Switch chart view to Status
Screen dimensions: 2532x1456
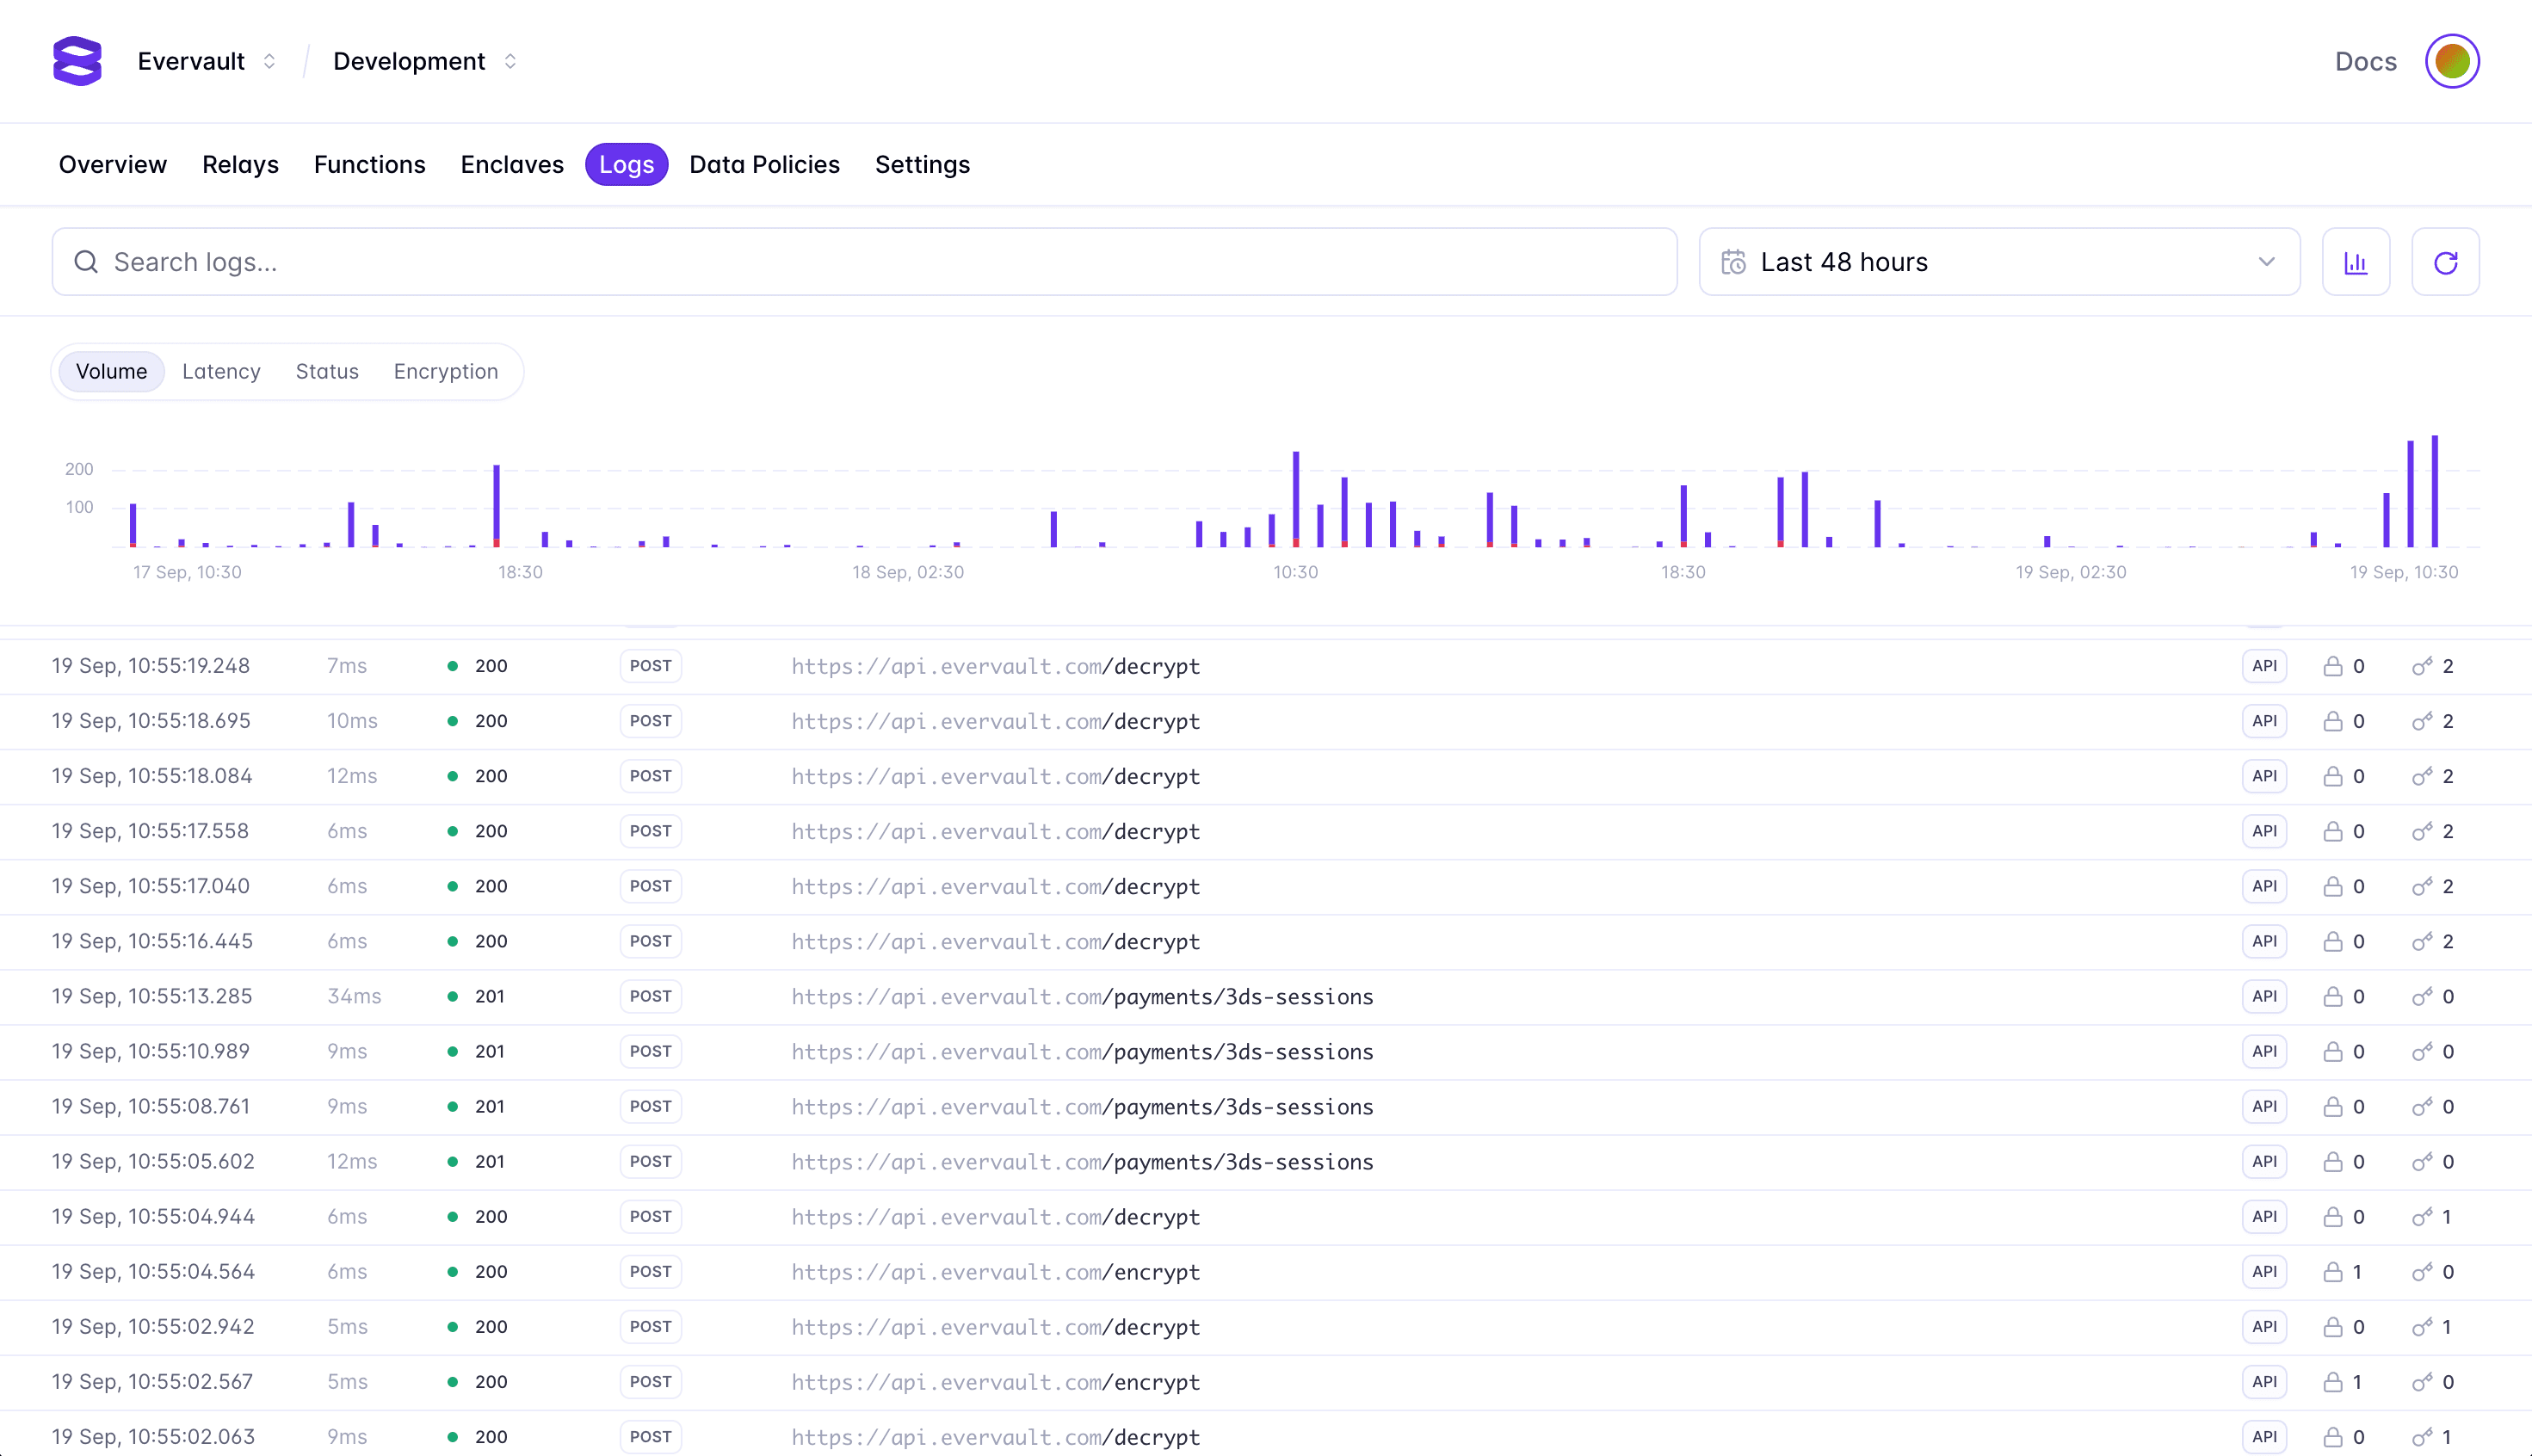327,371
